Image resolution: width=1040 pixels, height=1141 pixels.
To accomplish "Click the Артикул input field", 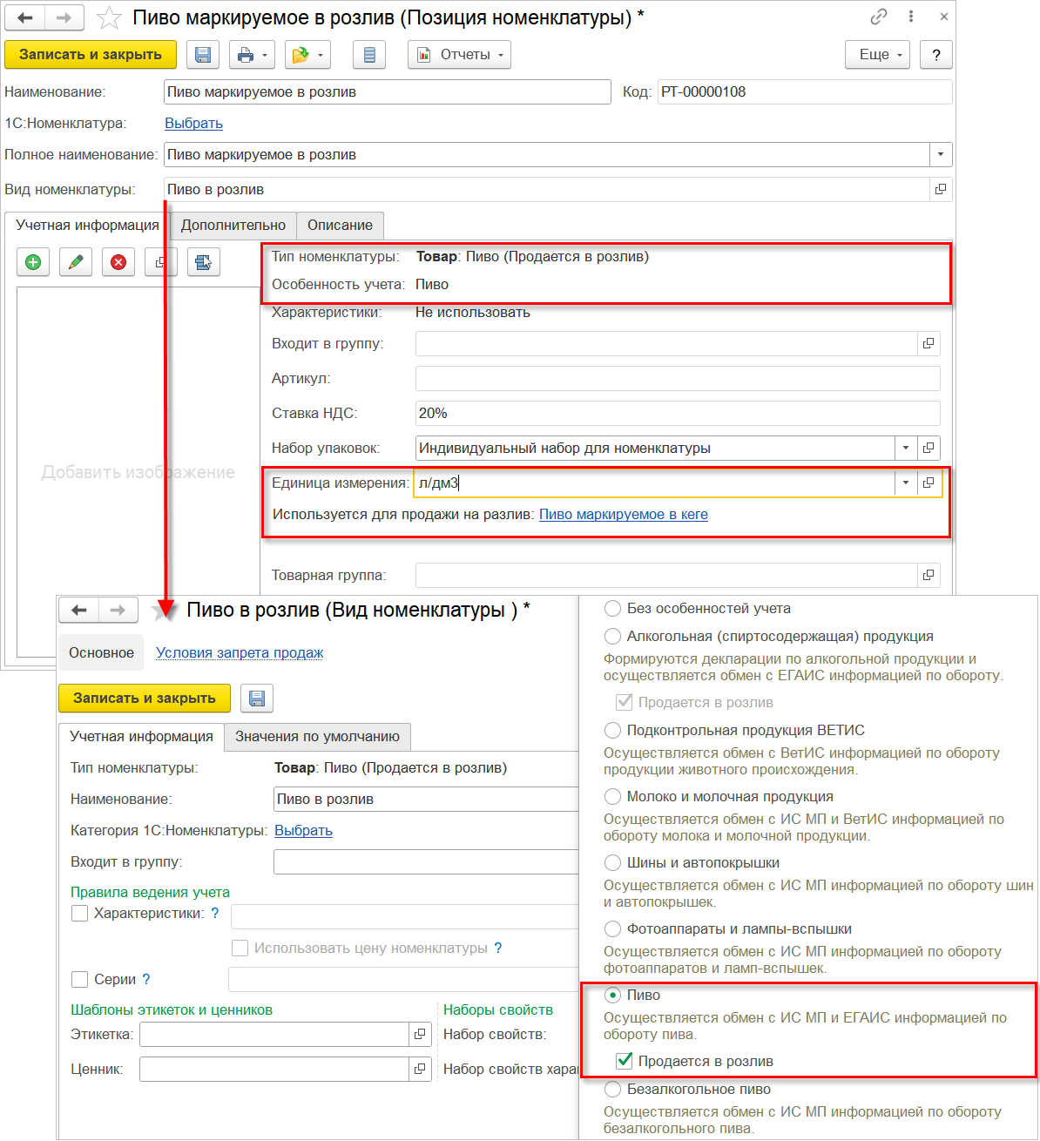I will [x=678, y=378].
